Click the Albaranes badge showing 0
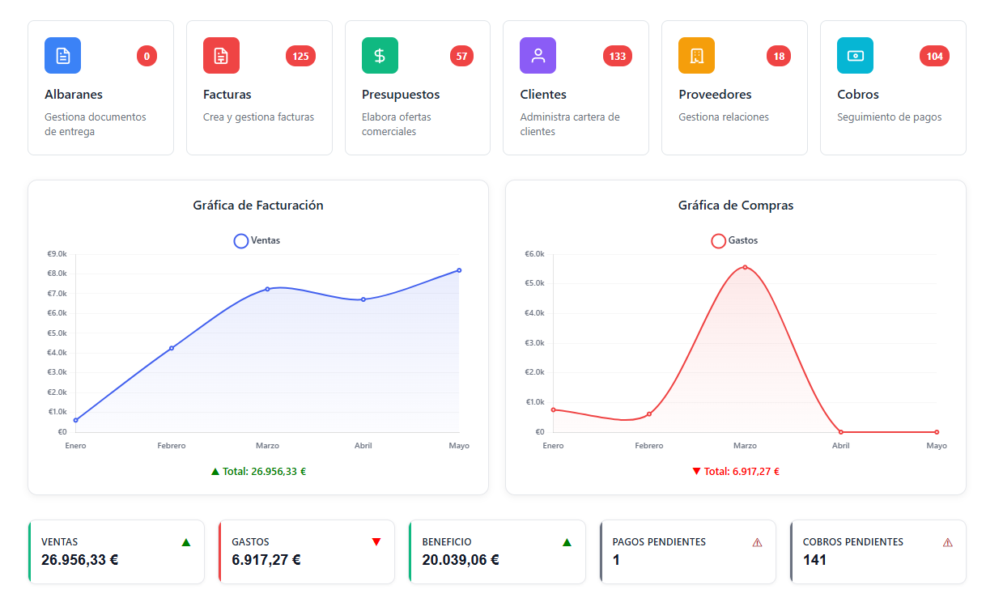The width and height of the screenshot is (1003, 615). 147,56
